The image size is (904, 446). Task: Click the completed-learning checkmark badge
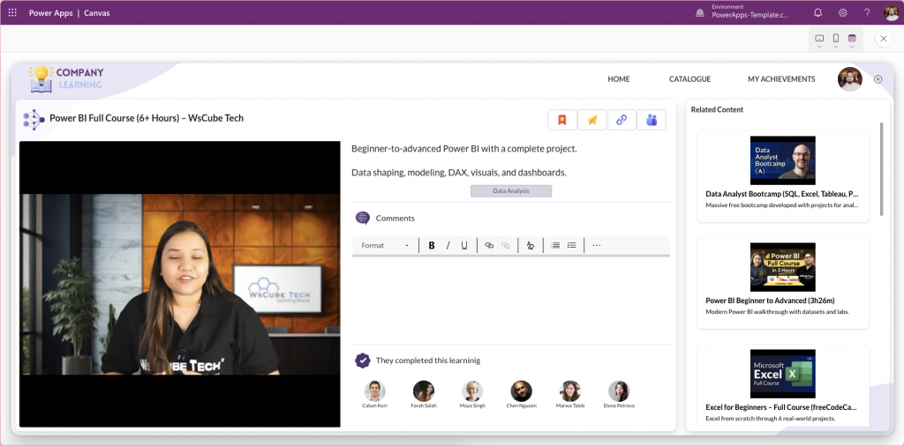click(363, 361)
